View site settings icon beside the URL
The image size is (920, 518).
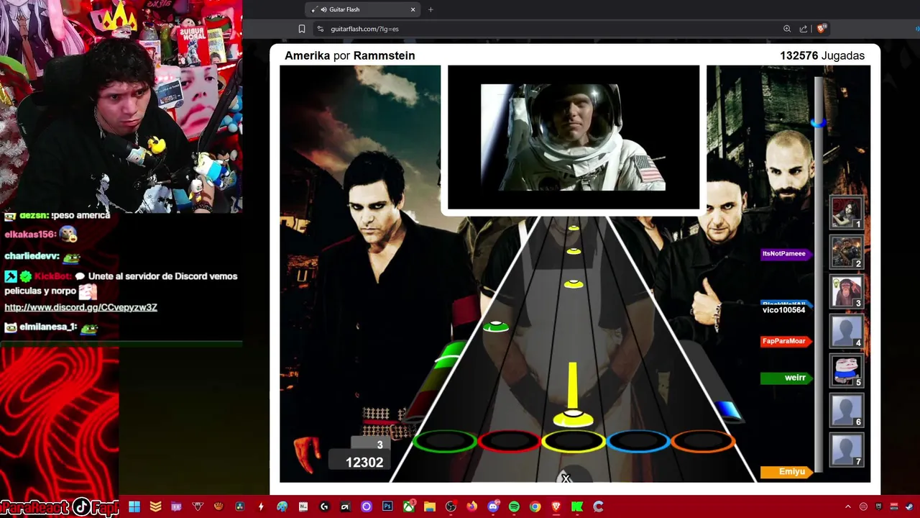click(x=320, y=29)
